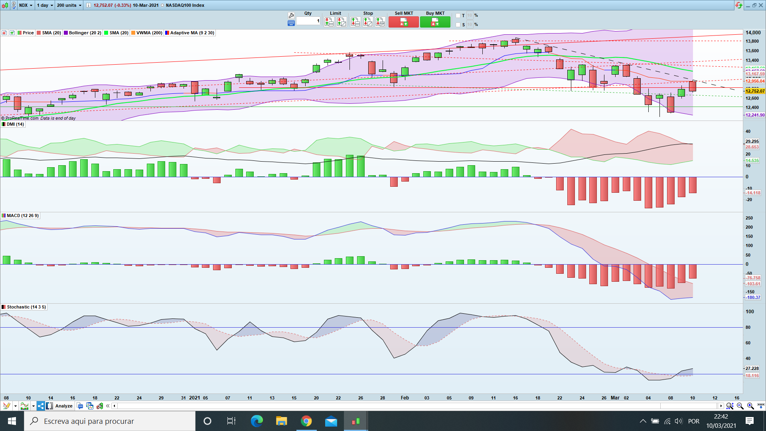
Task: Click the chart comments speech bubble icon
Action: (x=80, y=406)
